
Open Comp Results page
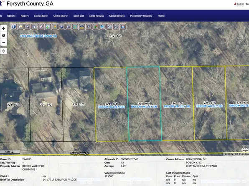117,16
